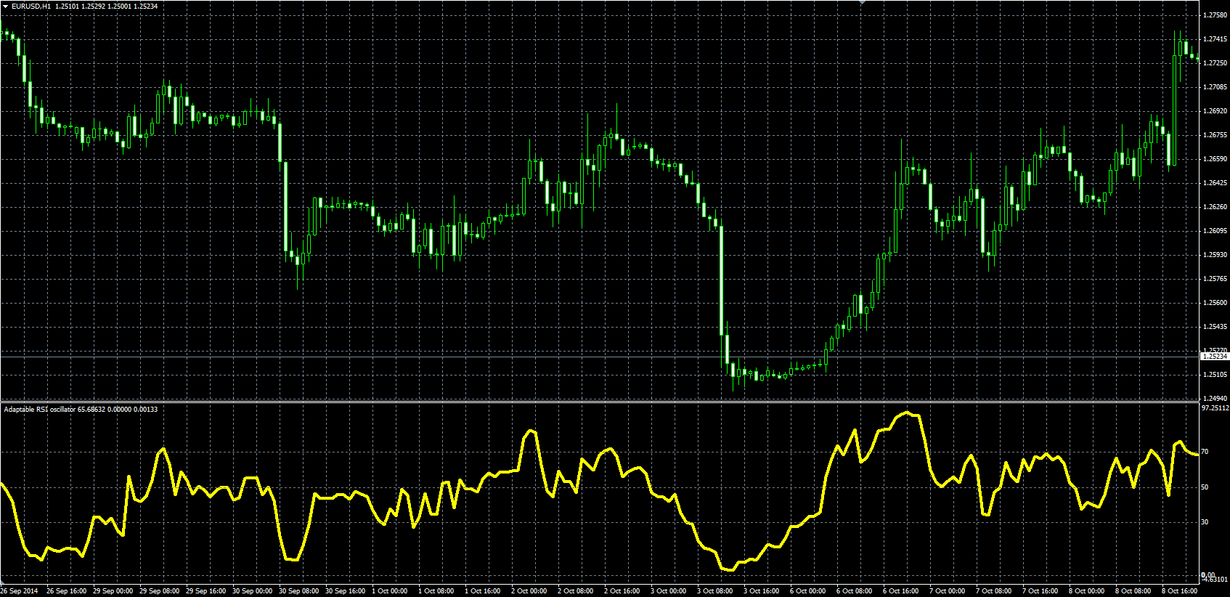This screenshot has height=597, width=1230.
Task: Click price scale value 1.26260
Action: 1215,207
